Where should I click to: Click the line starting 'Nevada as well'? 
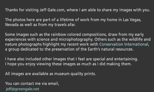click(x=40, y=25)
